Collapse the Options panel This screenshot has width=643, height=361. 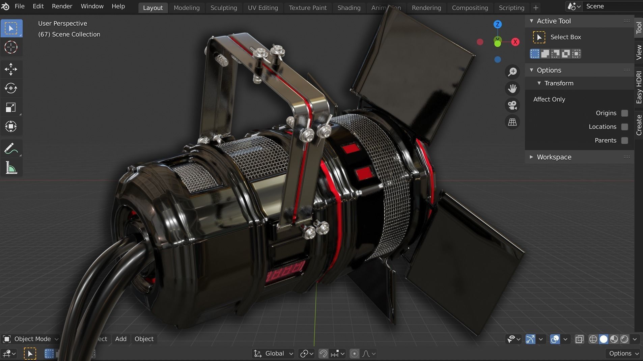[x=532, y=70]
